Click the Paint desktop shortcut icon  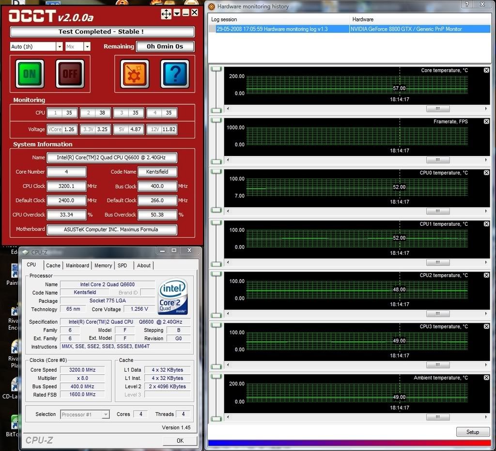tap(14, 271)
